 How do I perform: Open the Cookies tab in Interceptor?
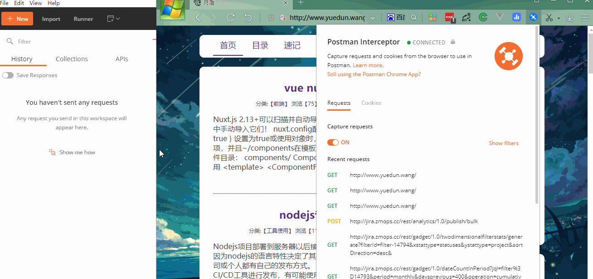[371, 103]
